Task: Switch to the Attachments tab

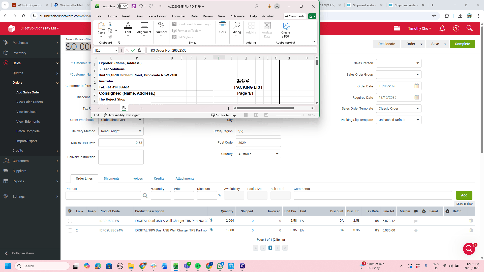Action: tap(185, 179)
